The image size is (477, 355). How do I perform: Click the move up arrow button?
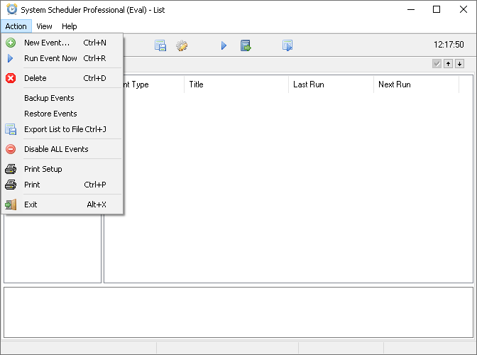(x=448, y=64)
